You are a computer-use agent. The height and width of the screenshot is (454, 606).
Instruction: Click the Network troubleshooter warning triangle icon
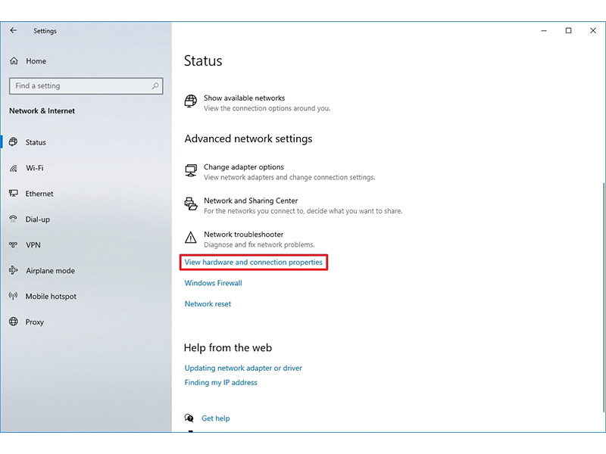191,238
